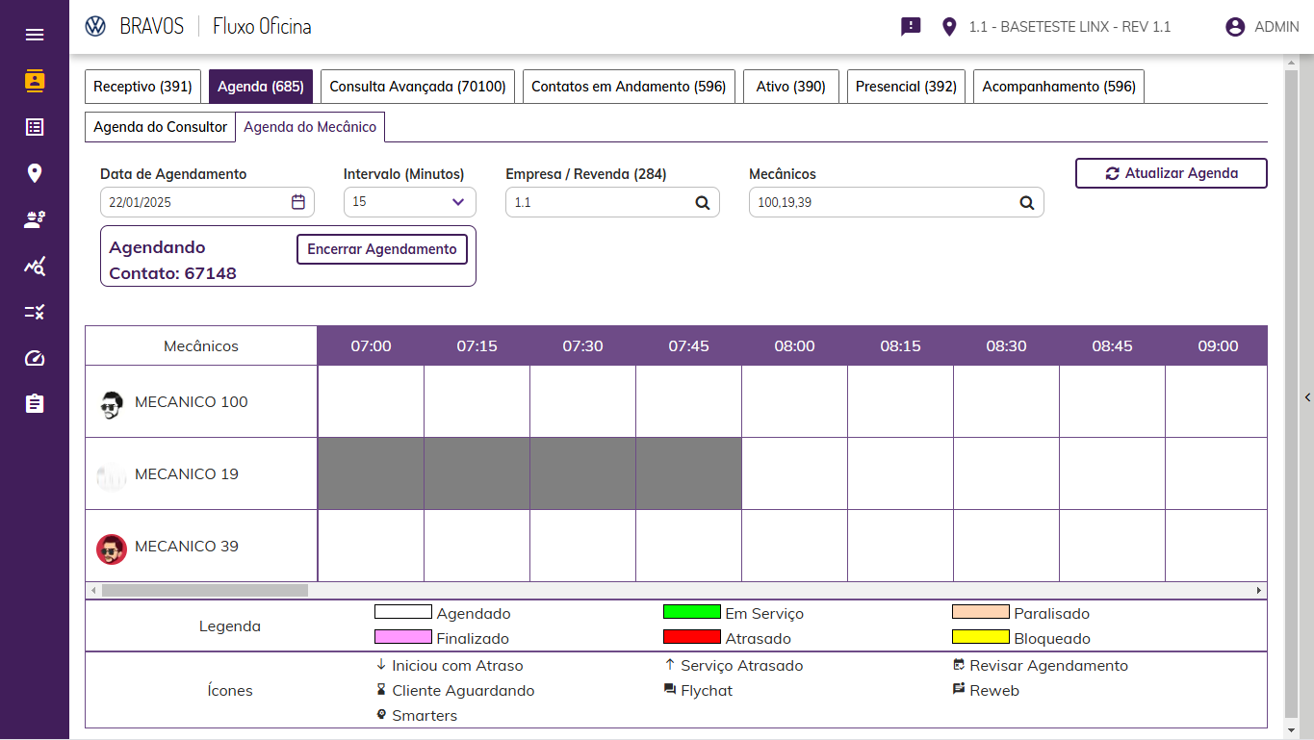The image size is (1314, 740).
Task: Switch to the Agenda (685) tab
Action: click(261, 87)
